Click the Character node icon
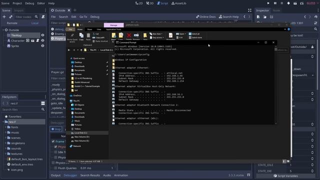 coord(9,40)
